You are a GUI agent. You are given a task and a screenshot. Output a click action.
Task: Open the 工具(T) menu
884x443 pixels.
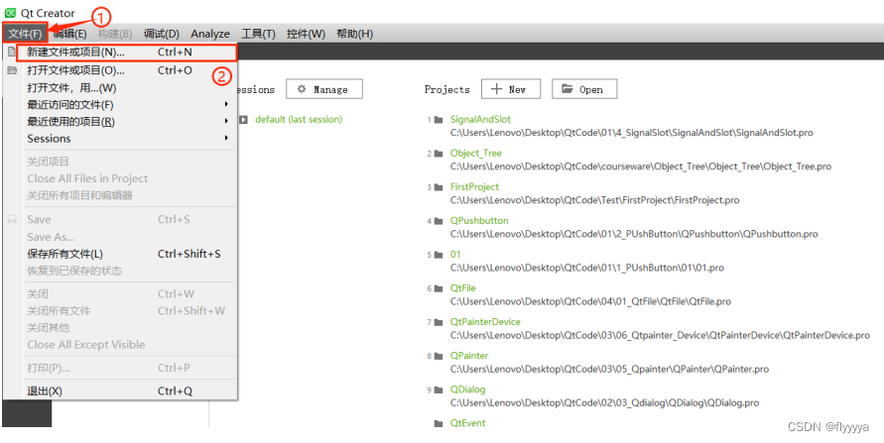258,34
